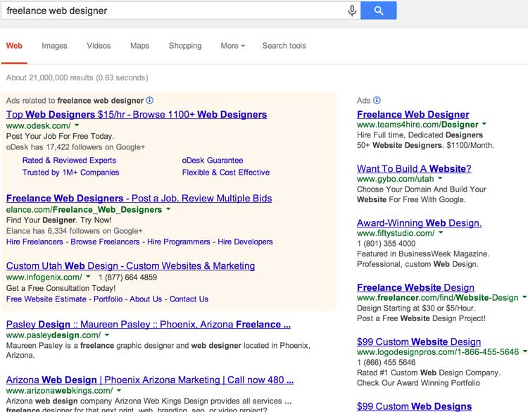Visit 'Want To Build A Website?' ad
The width and height of the screenshot is (528, 412).
pos(414,168)
